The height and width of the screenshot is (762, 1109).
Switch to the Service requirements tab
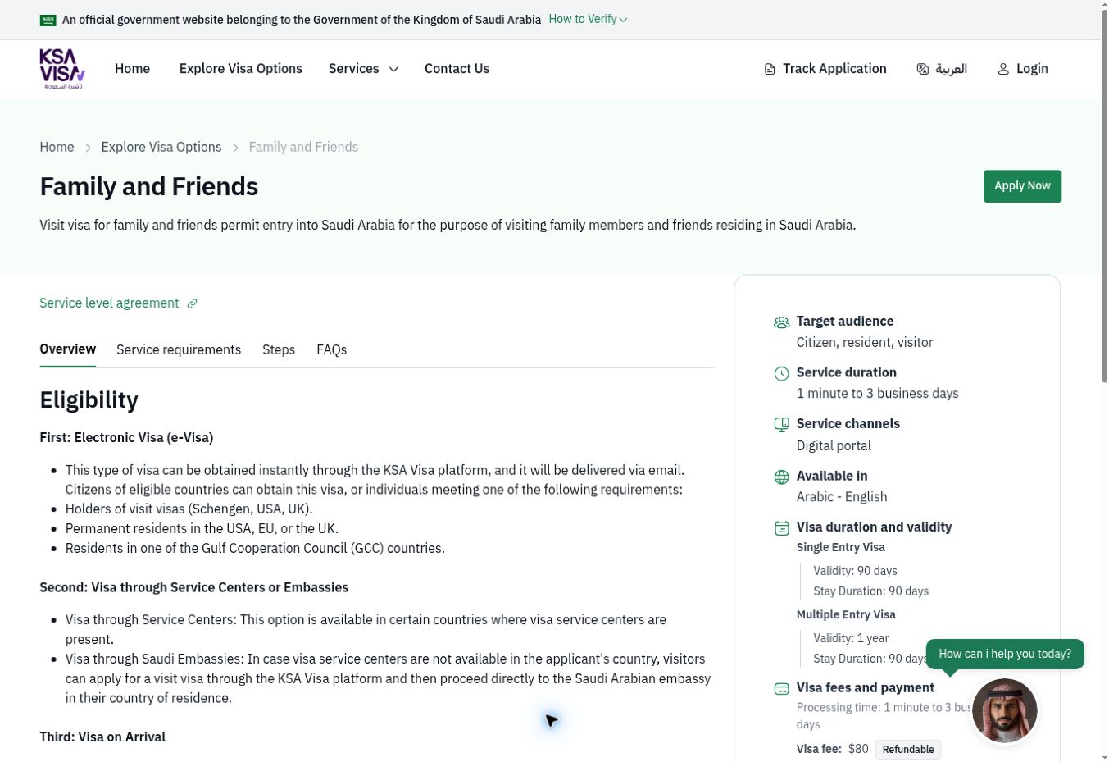179,349
